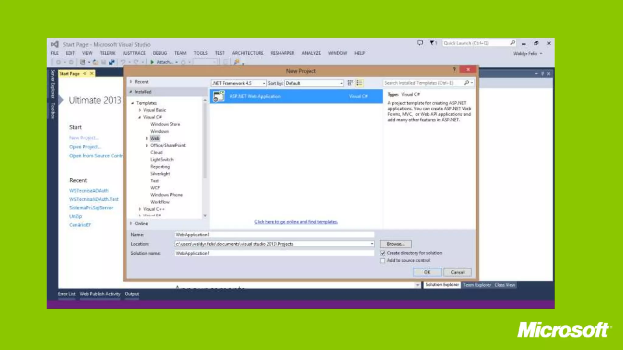Switch to medium icons list view
The height and width of the screenshot is (350, 623).
(359, 83)
